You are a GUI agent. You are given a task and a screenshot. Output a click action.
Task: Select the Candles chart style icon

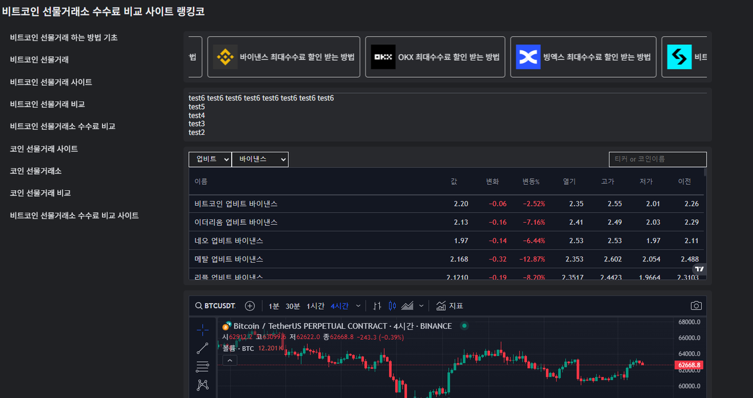click(393, 306)
